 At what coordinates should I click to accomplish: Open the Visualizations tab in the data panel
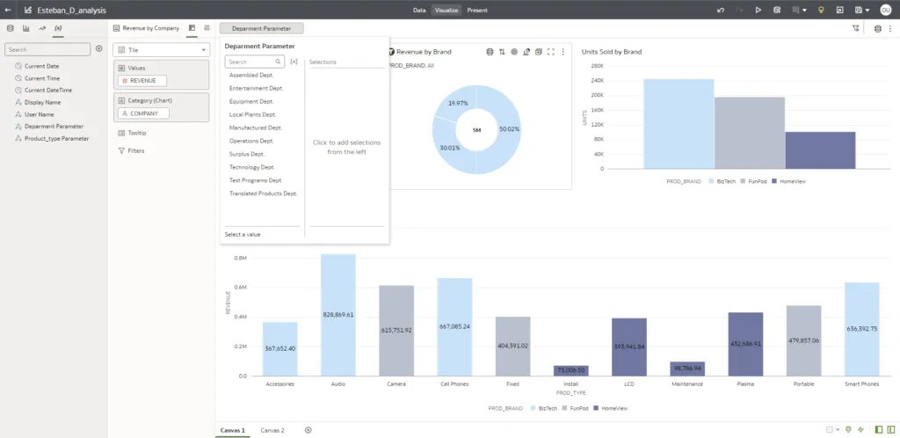[x=25, y=28]
